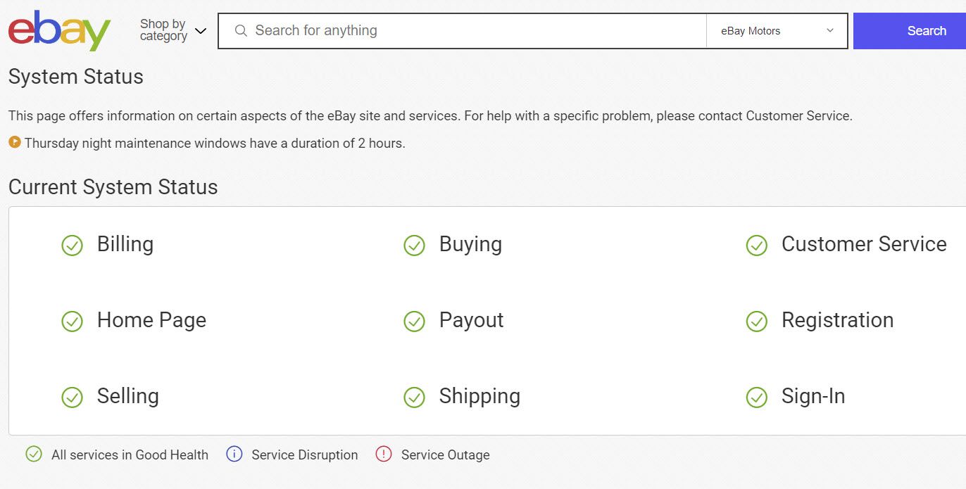
Task: Select the Selling status entry
Action: [x=127, y=396]
